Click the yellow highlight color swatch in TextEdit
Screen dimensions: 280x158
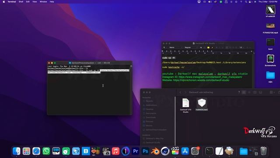point(208,47)
